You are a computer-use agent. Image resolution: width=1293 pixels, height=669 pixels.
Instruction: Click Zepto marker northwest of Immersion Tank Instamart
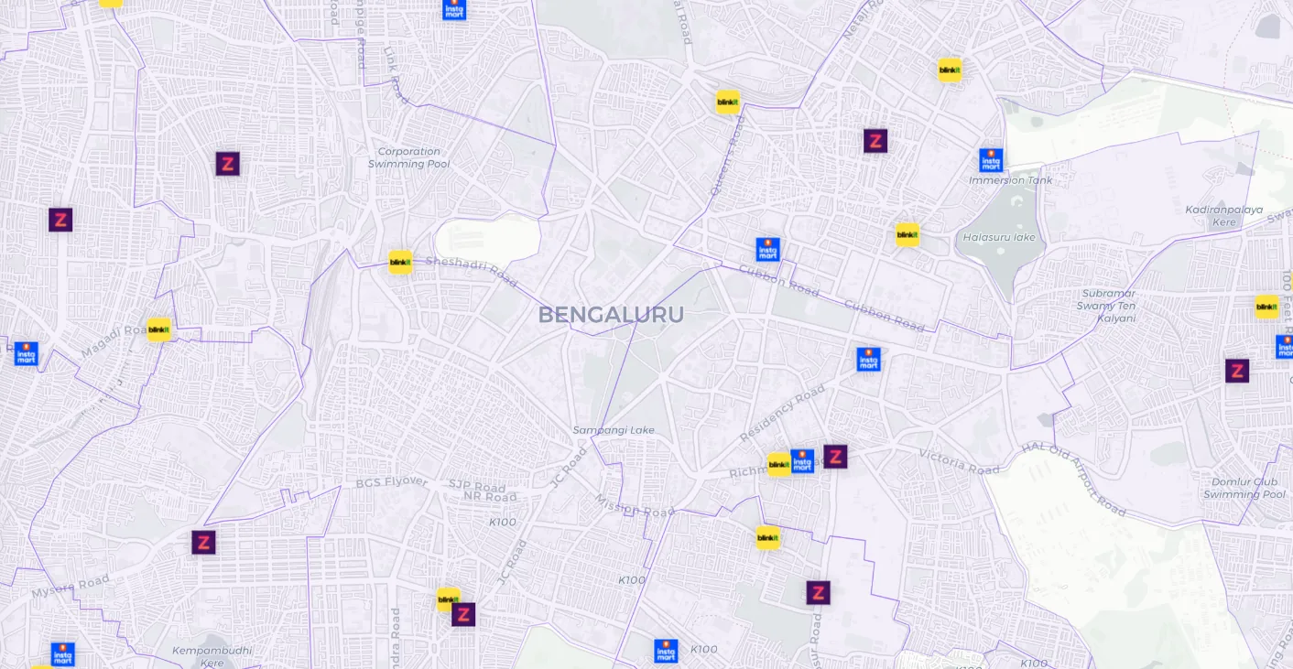(x=875, y=141)
